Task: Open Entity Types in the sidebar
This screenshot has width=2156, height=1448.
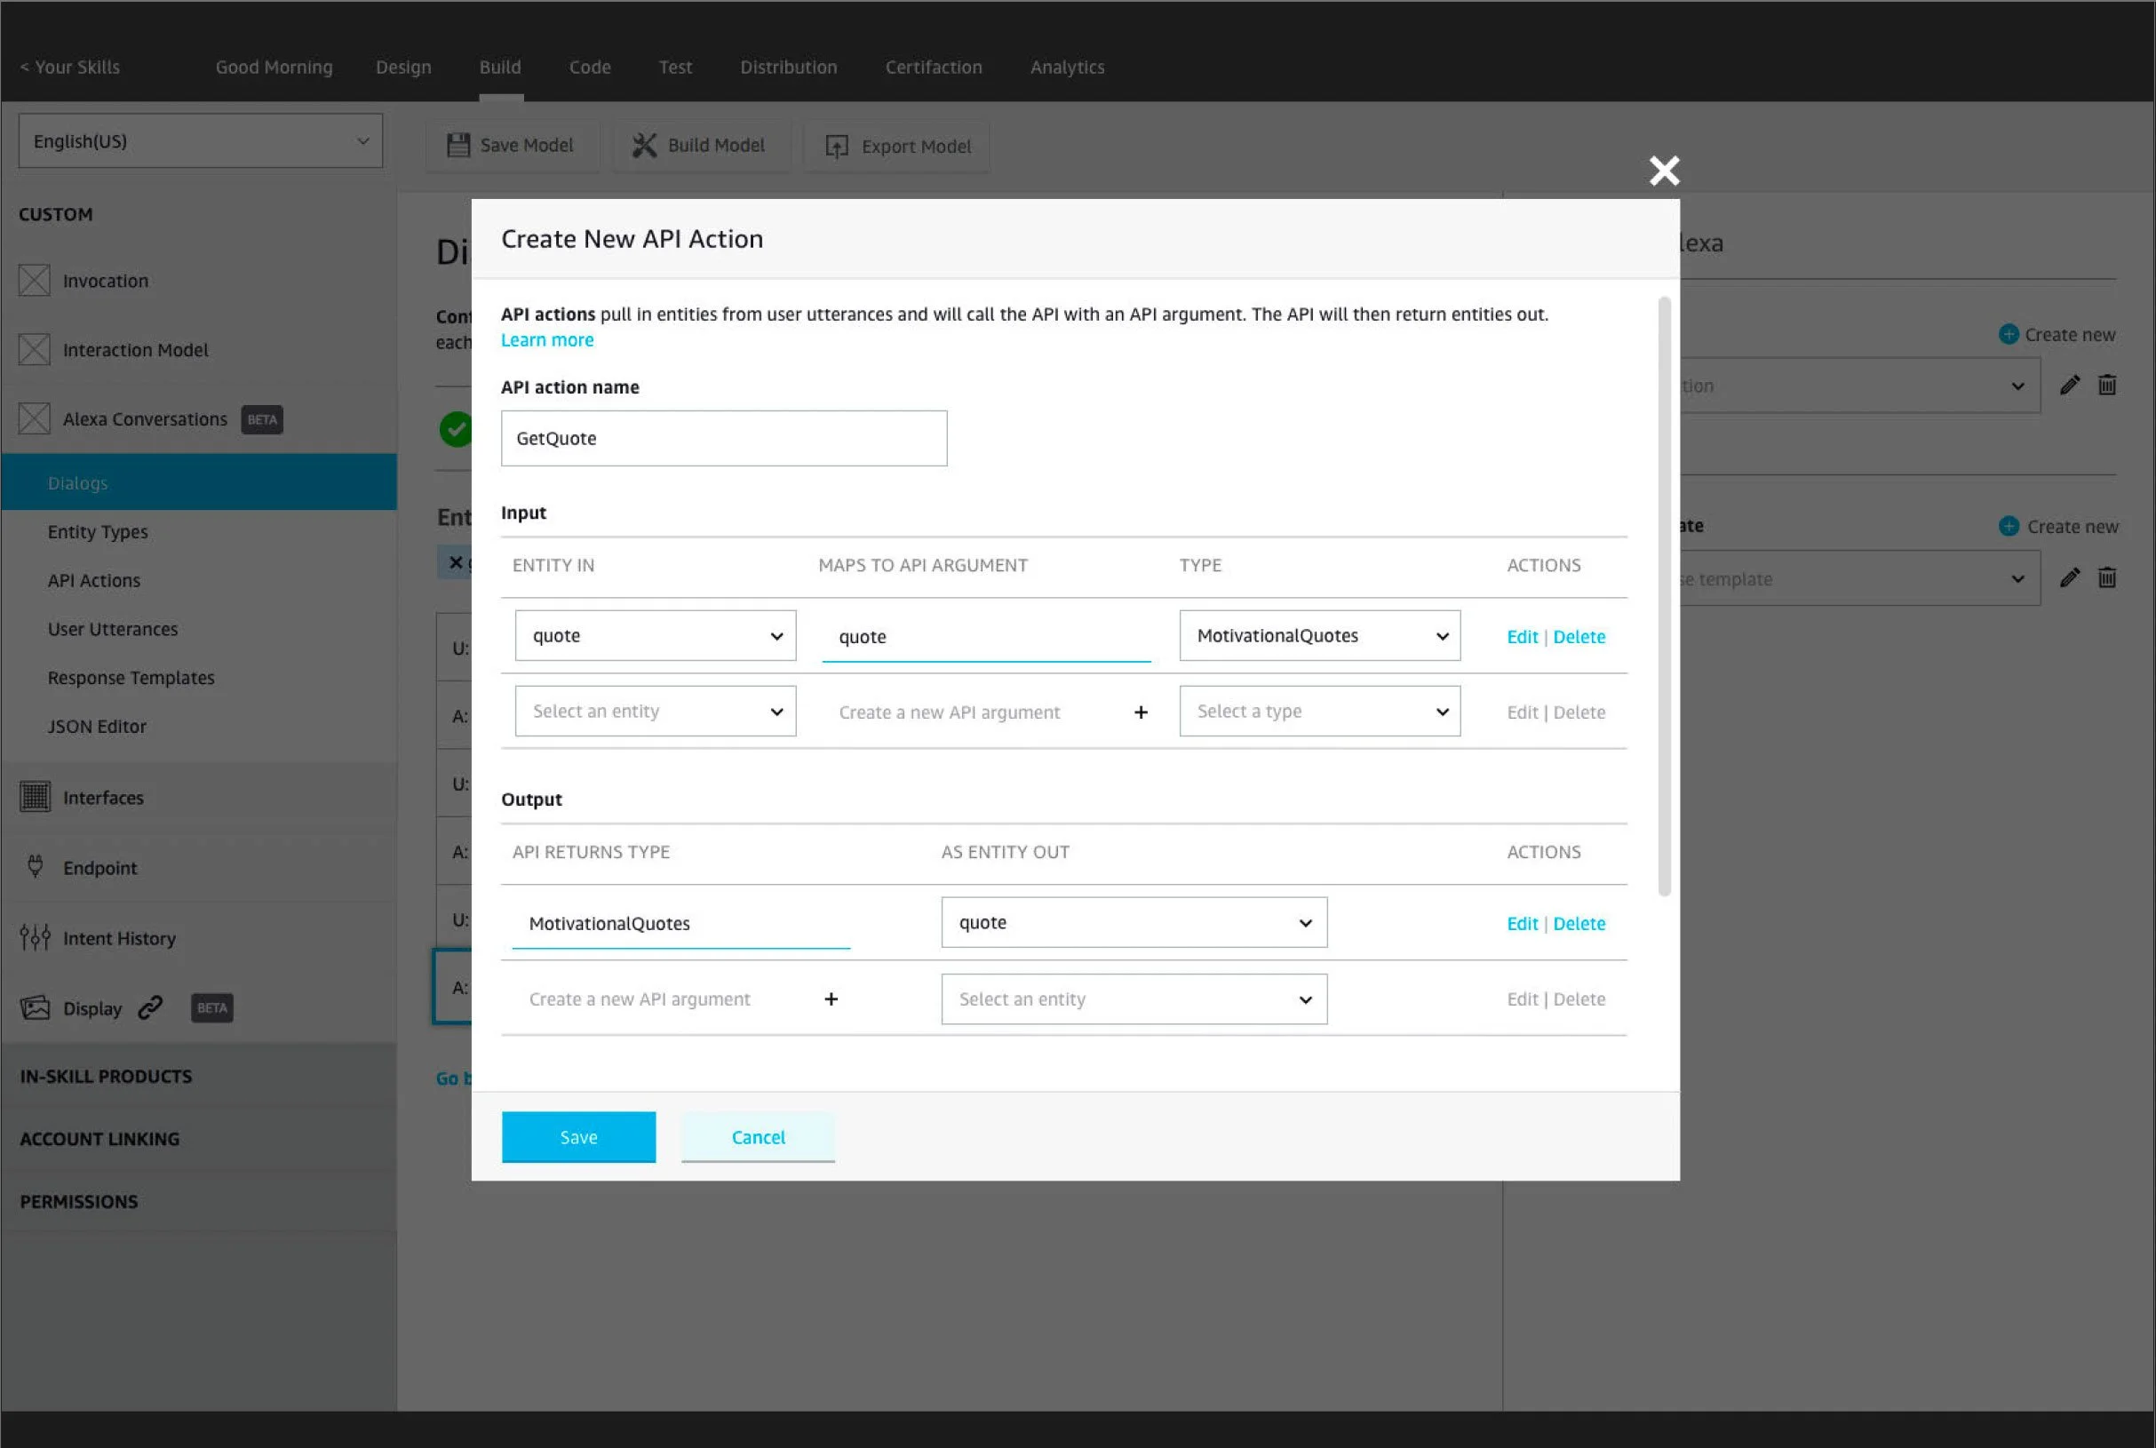Action: [x=98, y=532]
